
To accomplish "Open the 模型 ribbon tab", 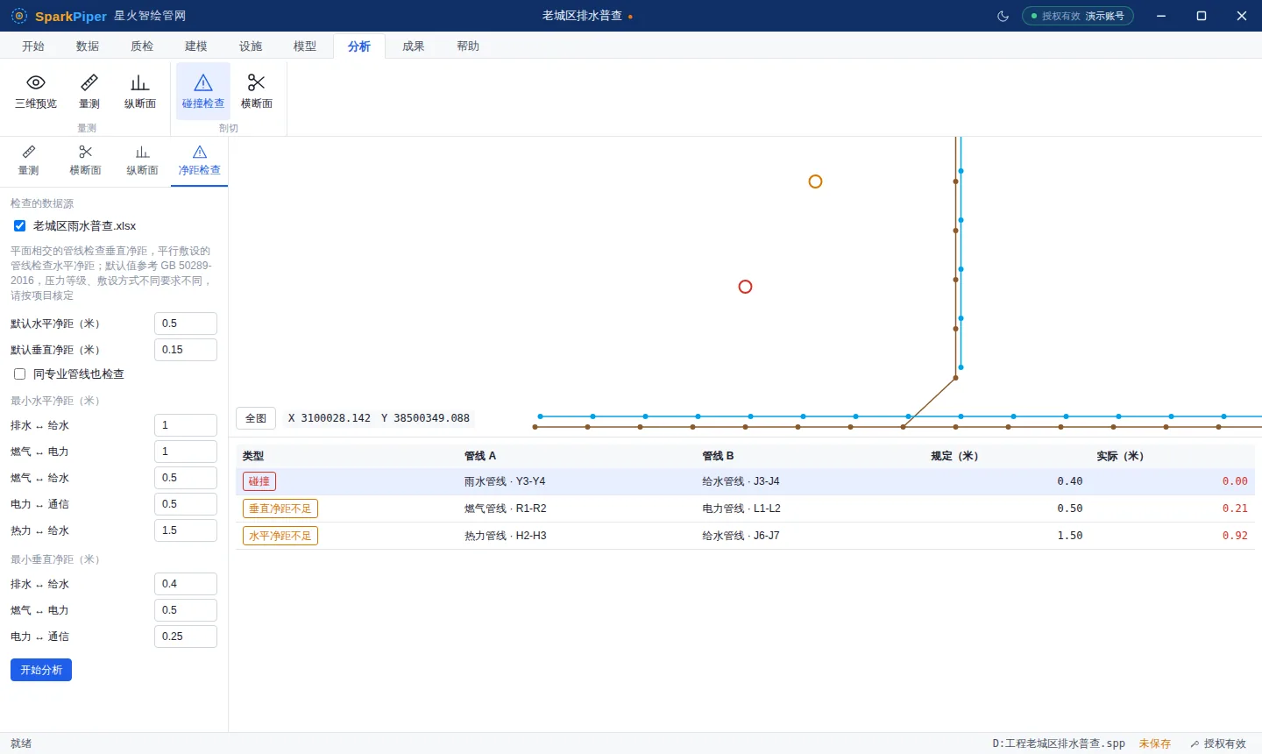I will pos(305,46).
